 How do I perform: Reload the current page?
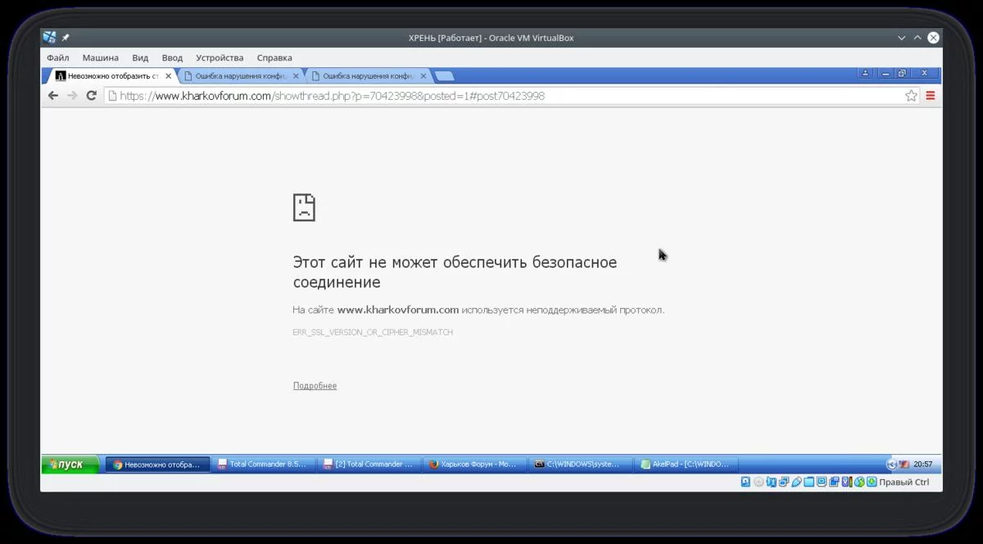(x=92, y=96)
